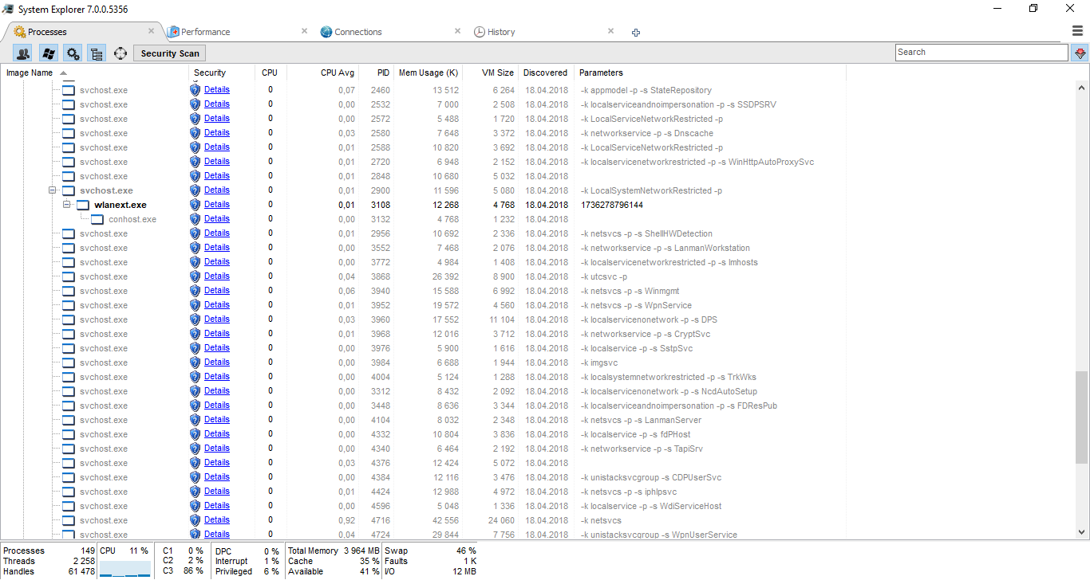Click the red down-arrow icon beside Search
Screen dimensions: 1090x580
click(1080, 53)
